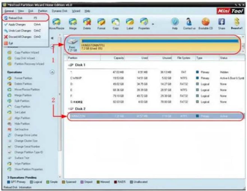Click the Contact us toolbar icon
Image resolution: width=247 pixels, height=191 pixels.
189,24
